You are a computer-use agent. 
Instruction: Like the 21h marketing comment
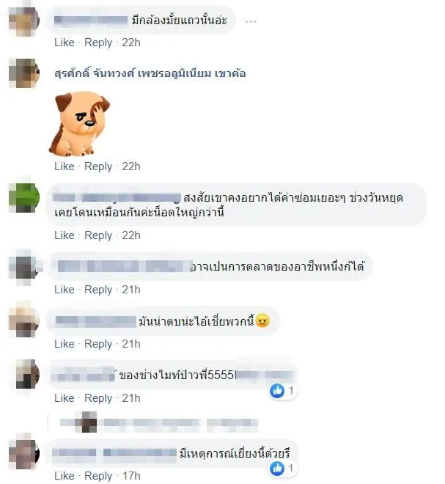65,290
